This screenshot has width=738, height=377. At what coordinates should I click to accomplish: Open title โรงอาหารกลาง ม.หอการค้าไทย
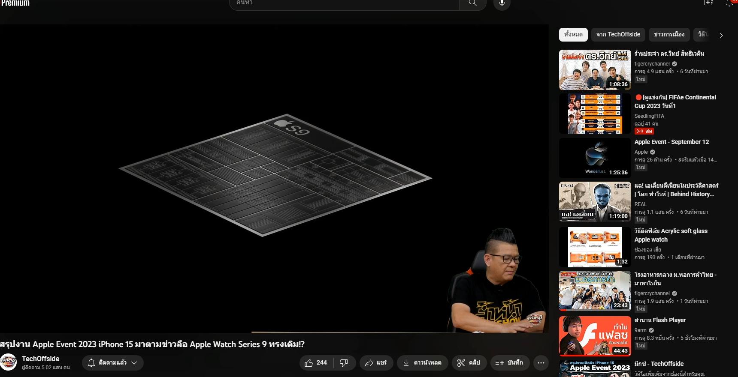675,279
